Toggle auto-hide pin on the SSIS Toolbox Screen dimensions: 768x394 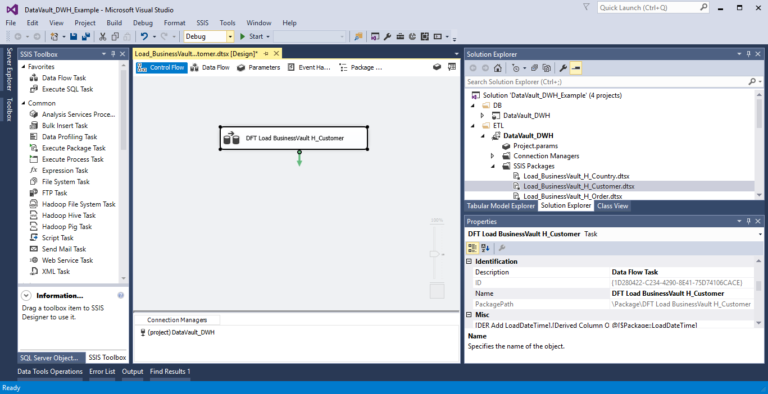point(113,54)
